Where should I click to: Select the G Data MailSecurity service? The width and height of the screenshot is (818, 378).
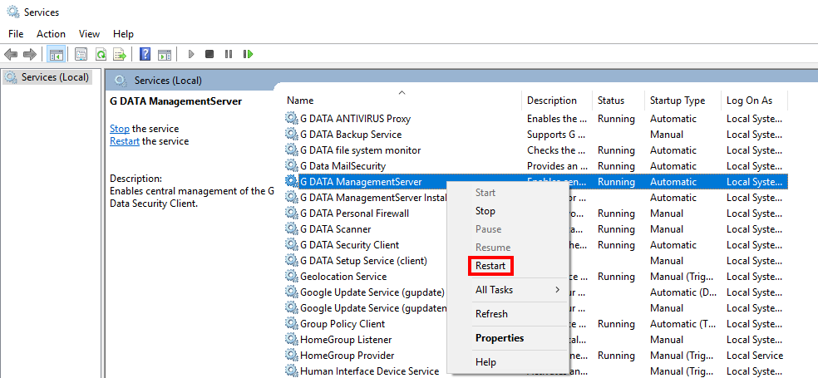(342, 166)
